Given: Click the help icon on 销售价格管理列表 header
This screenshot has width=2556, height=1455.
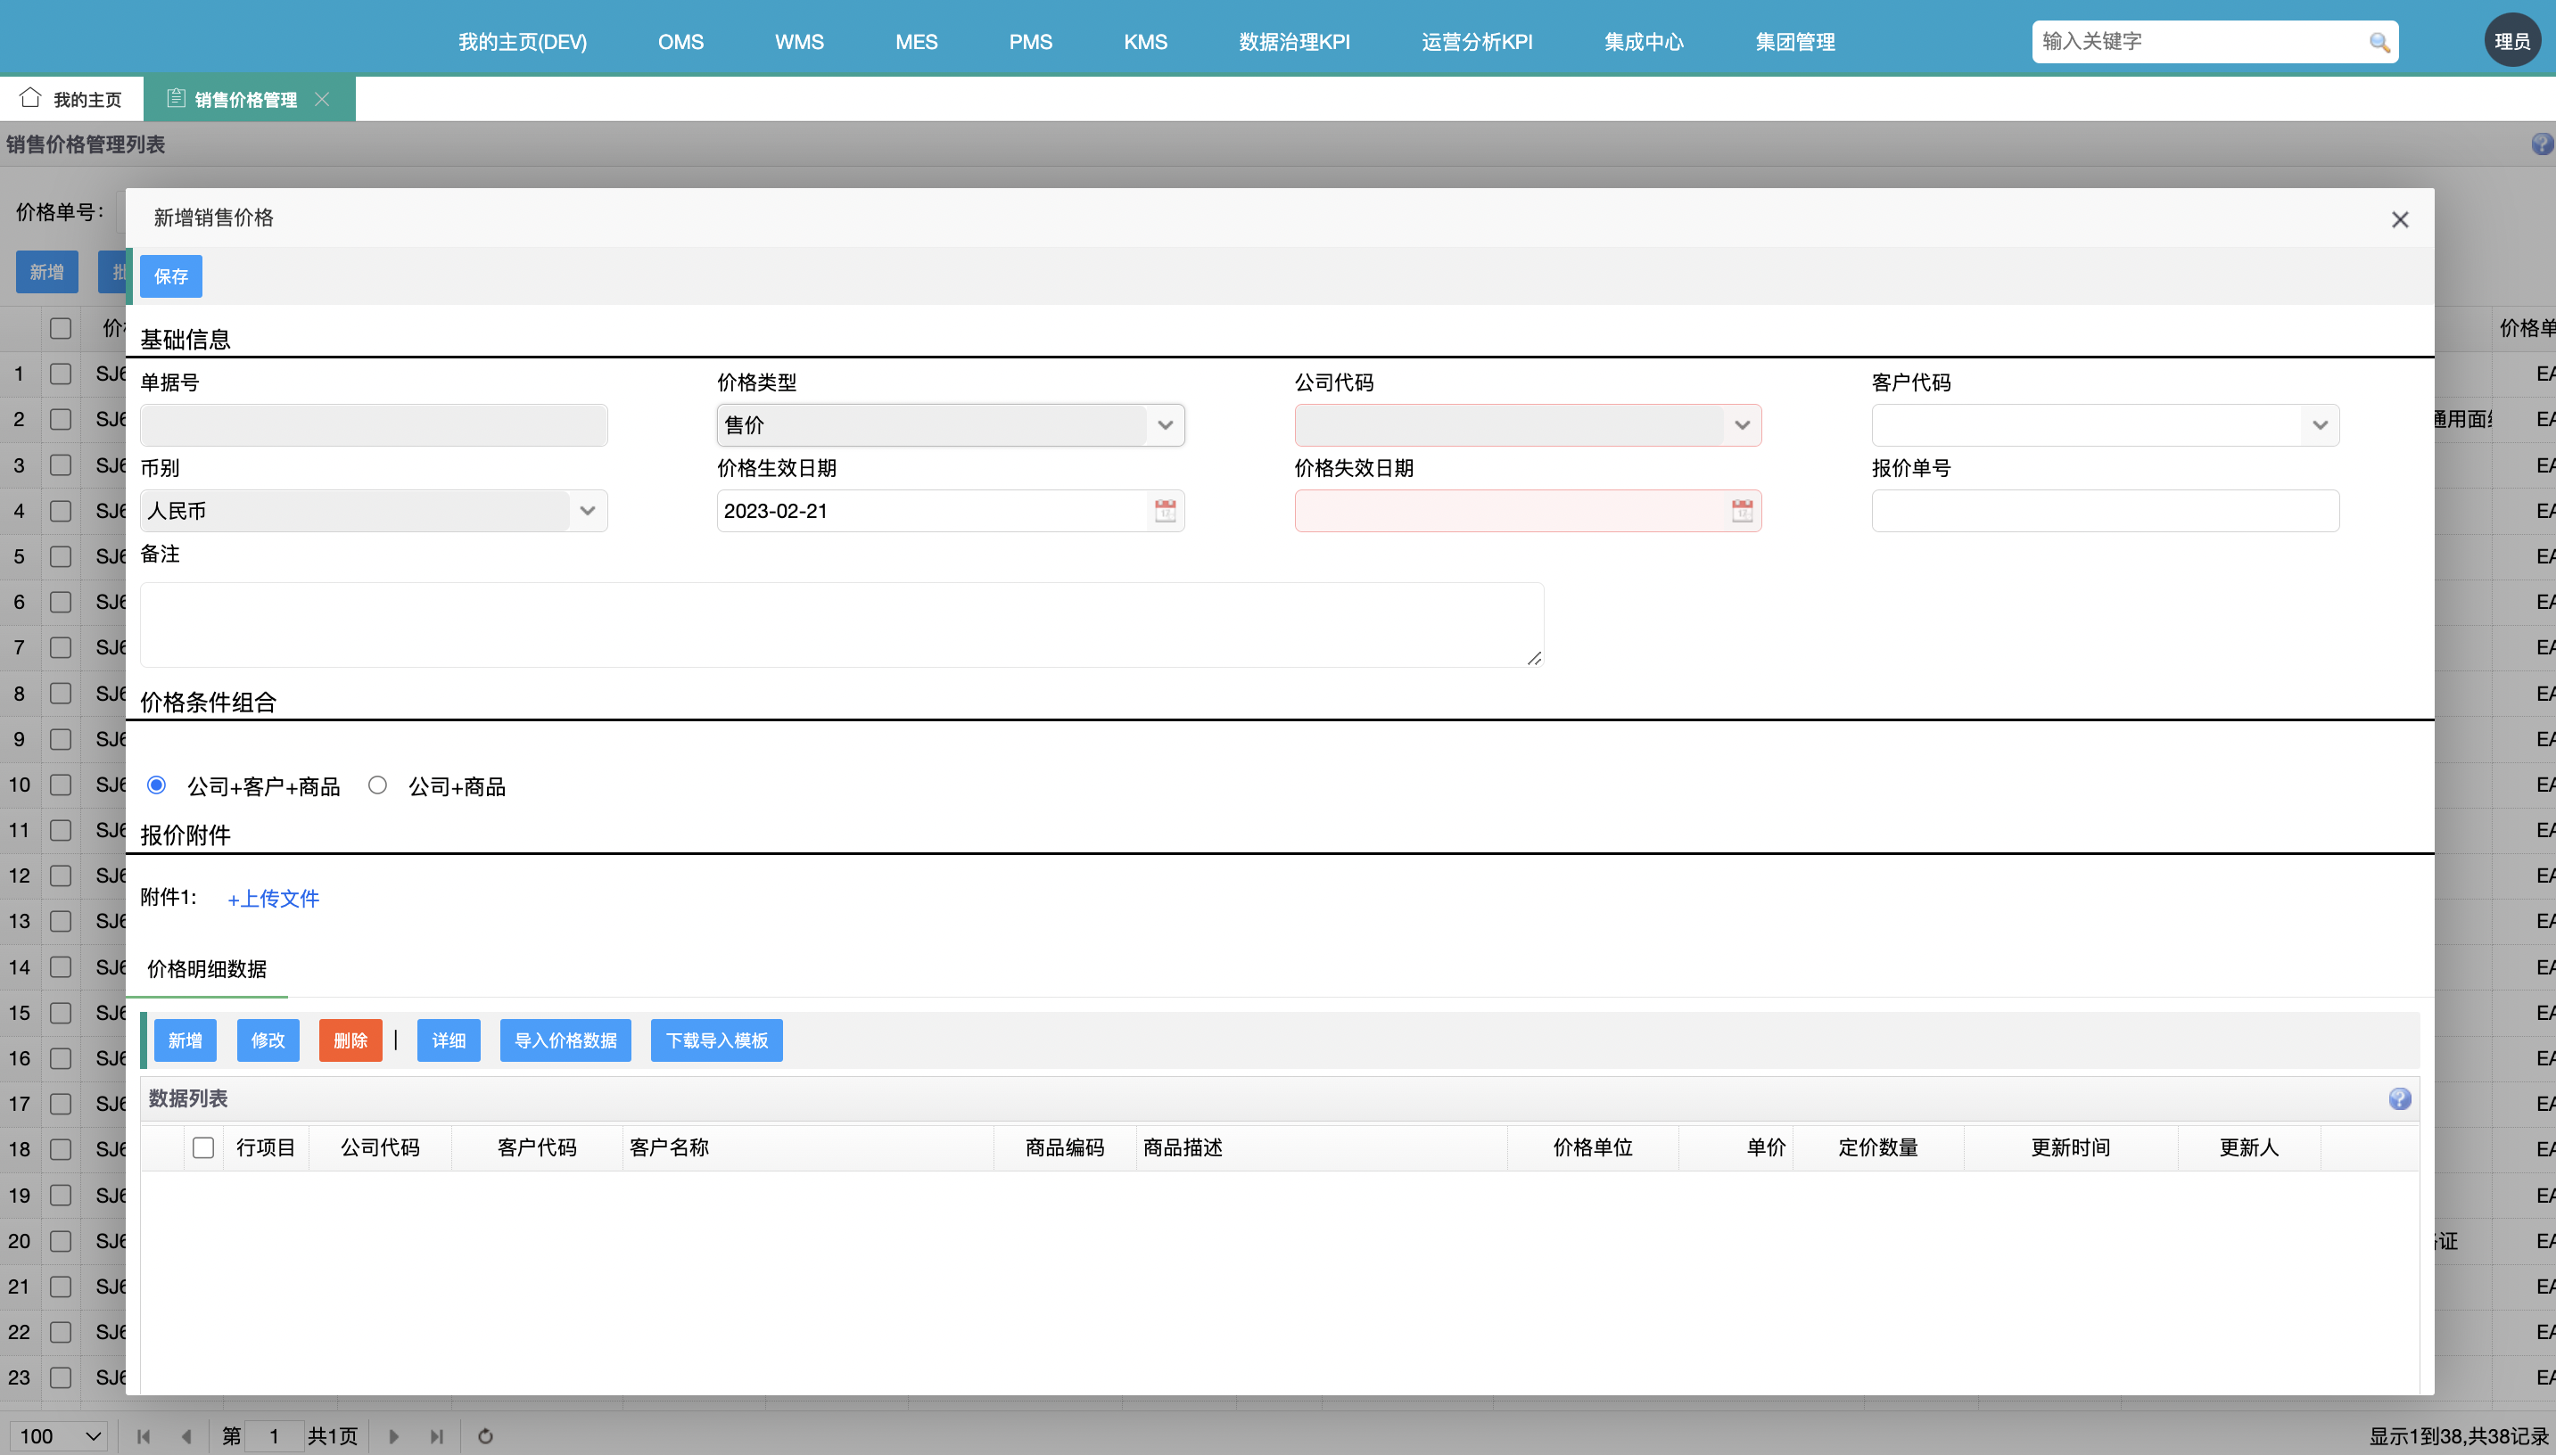Looking at the screenshot, I should click(2541, 144).
